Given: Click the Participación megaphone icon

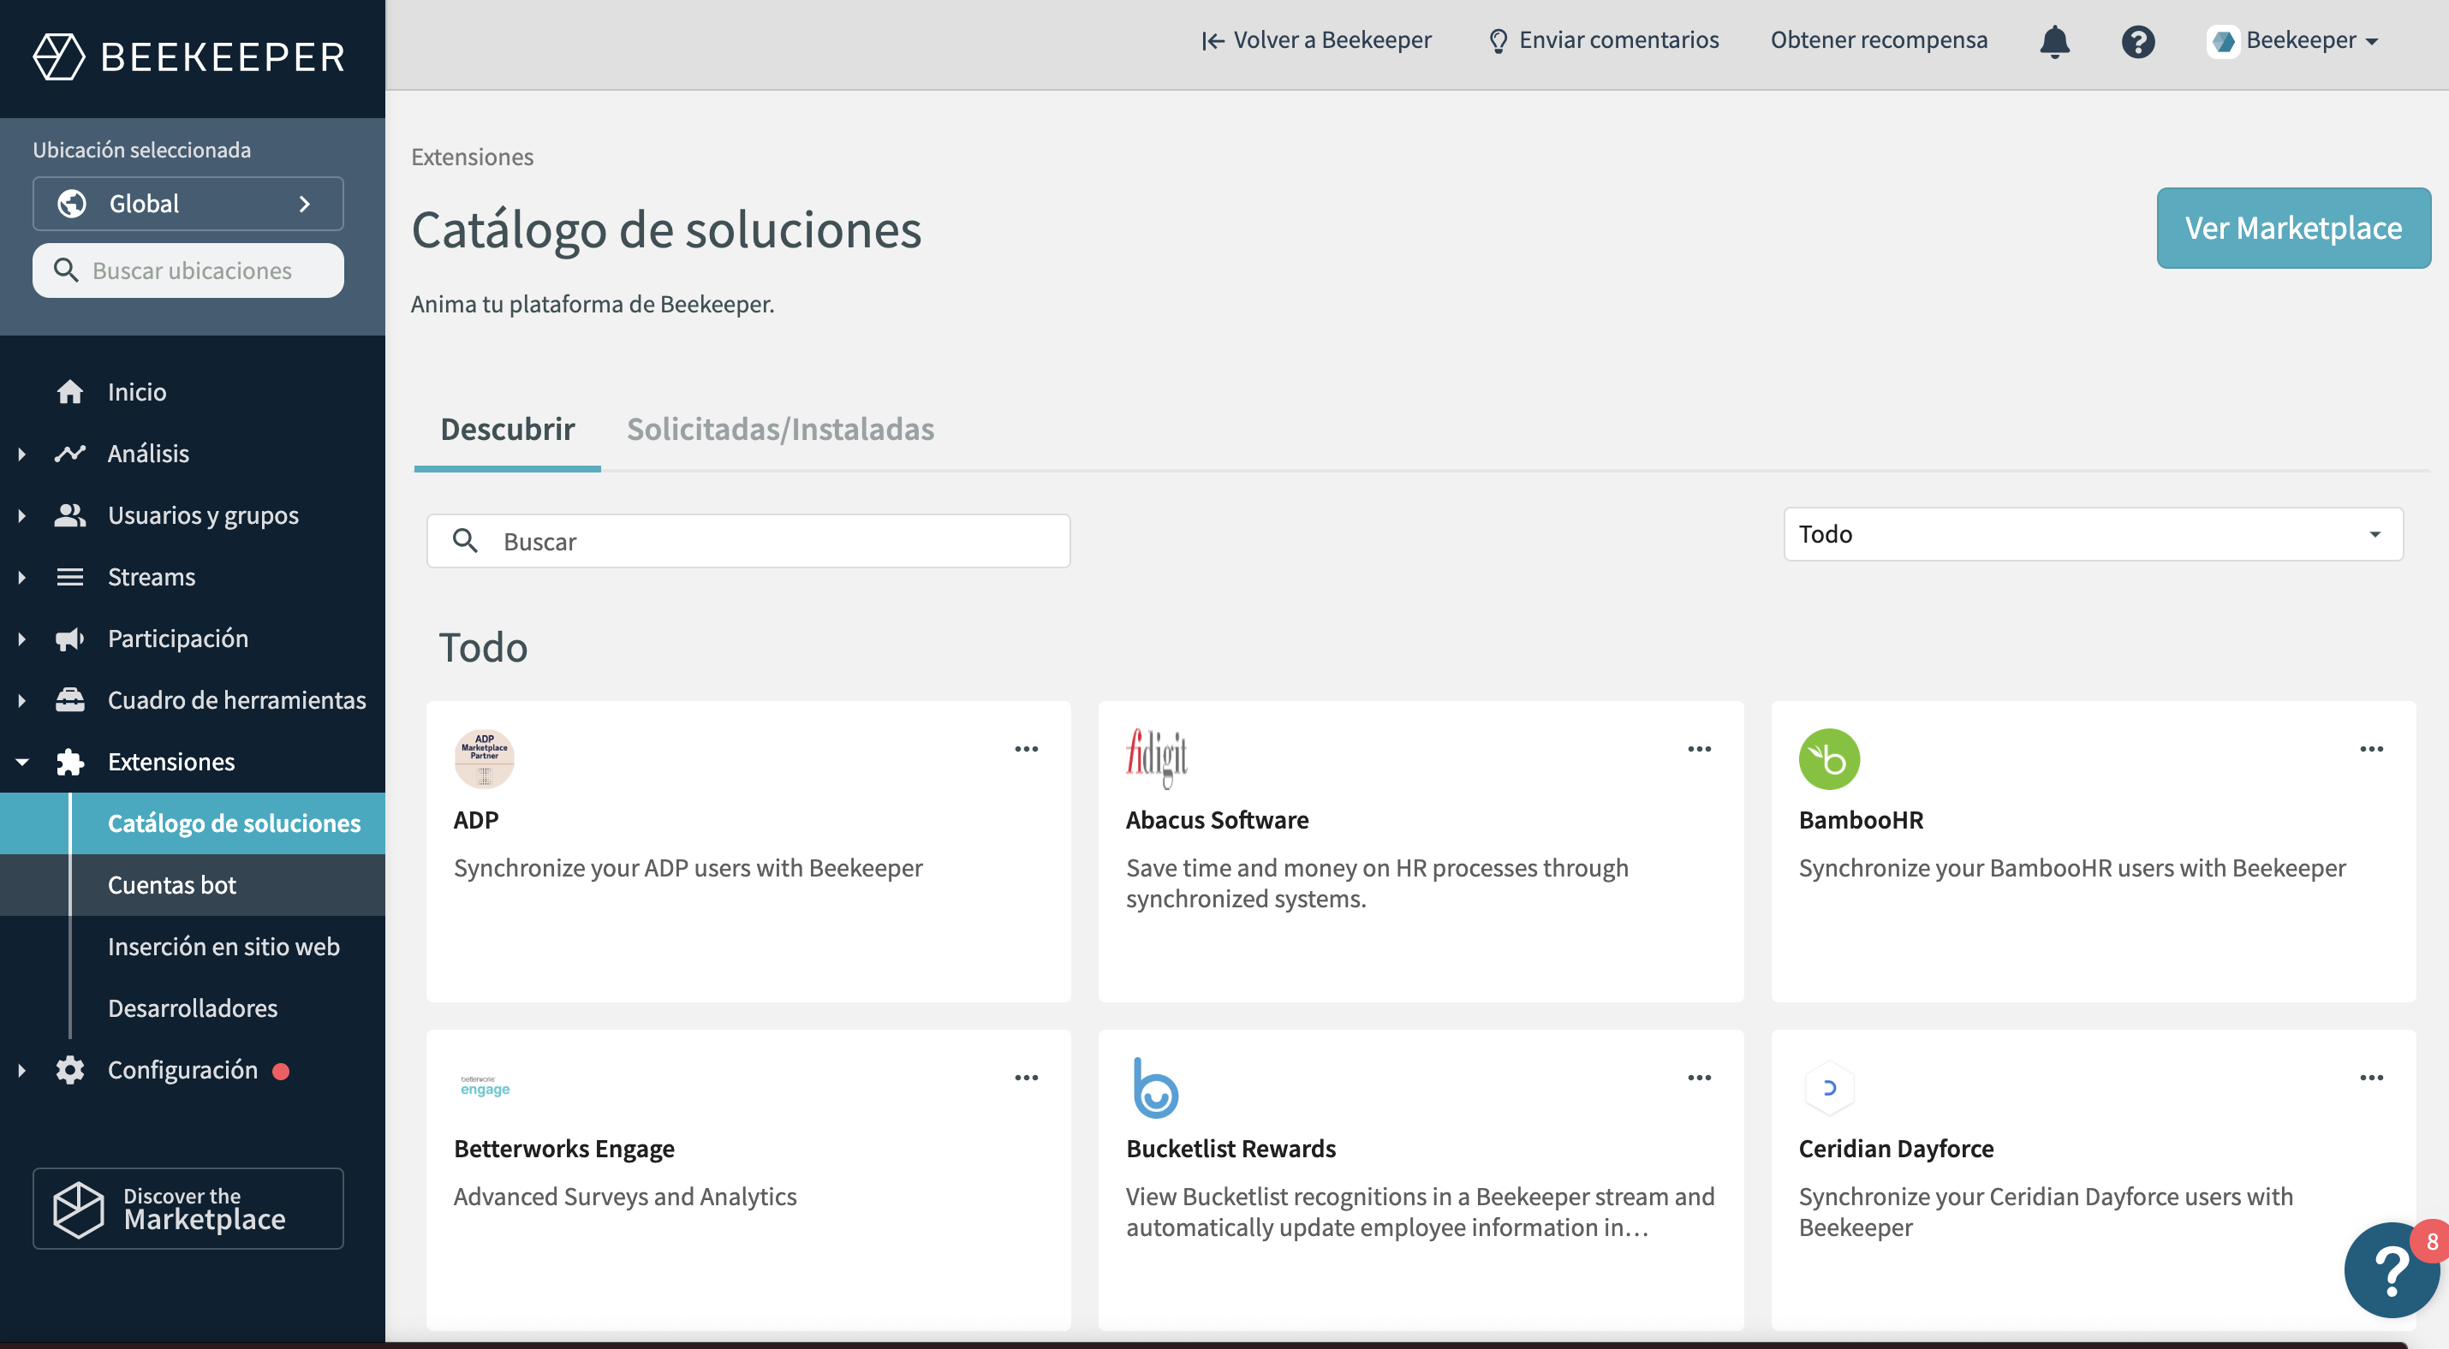Looking at the screenshot, I should click(71, 638).
